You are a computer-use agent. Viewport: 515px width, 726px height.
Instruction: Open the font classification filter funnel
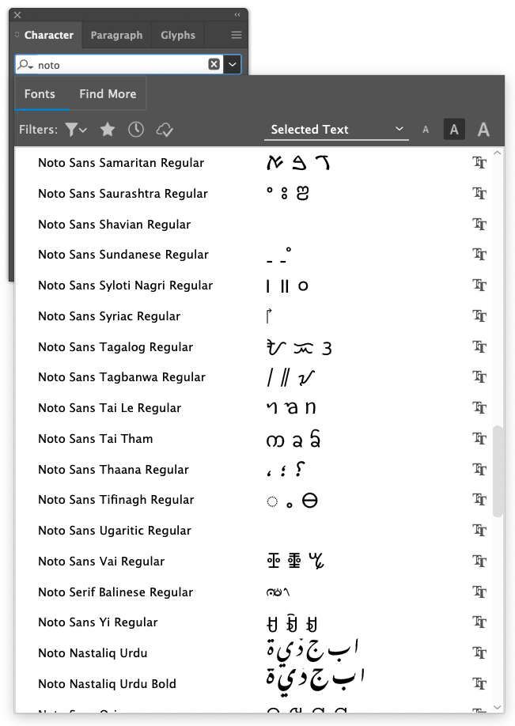[x=76, y=130]
